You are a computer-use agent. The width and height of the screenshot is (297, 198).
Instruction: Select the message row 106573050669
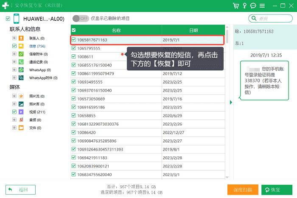click(x=148, y=99)
